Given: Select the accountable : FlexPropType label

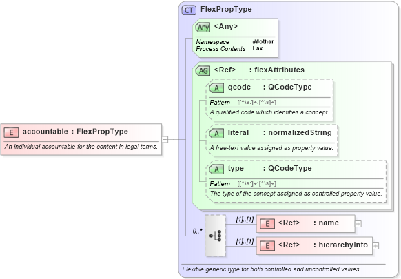Looking at the screenshot, I should pyautogui.click(x=75, y=132).
